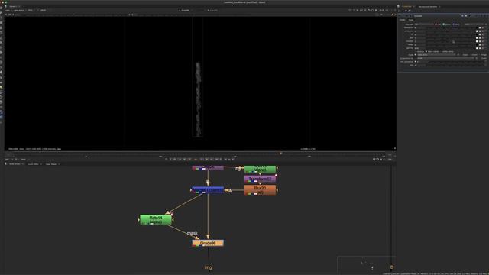Enable the mask fringe checkbox

[481, 55]
